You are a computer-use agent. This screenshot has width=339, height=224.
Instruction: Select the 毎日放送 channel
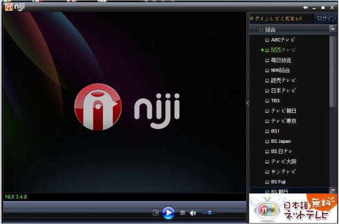[281, 60]
